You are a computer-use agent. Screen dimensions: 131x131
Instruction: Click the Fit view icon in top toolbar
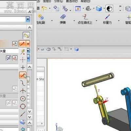point(78,9)
